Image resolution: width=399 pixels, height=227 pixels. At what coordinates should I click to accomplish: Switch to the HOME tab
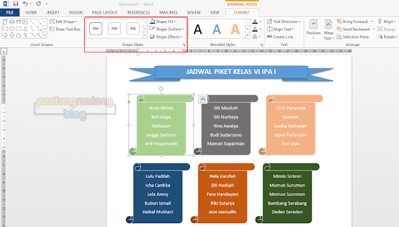point(31,12)
